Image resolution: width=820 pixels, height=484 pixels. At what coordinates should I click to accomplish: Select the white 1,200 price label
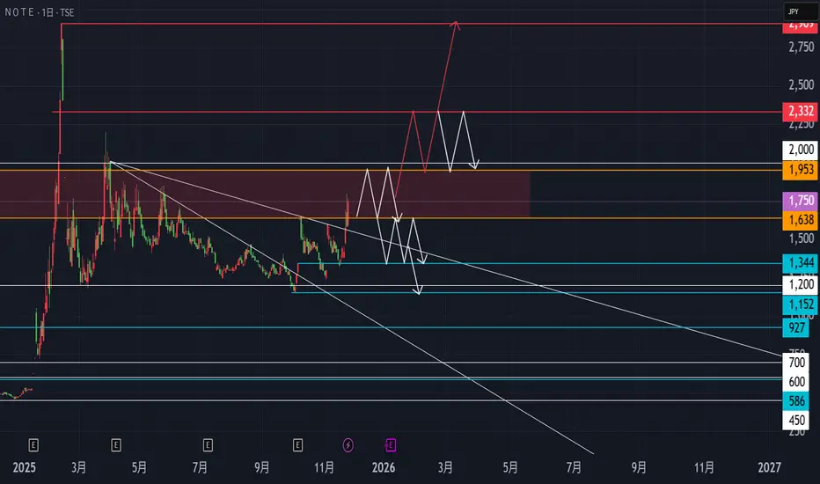801,284
